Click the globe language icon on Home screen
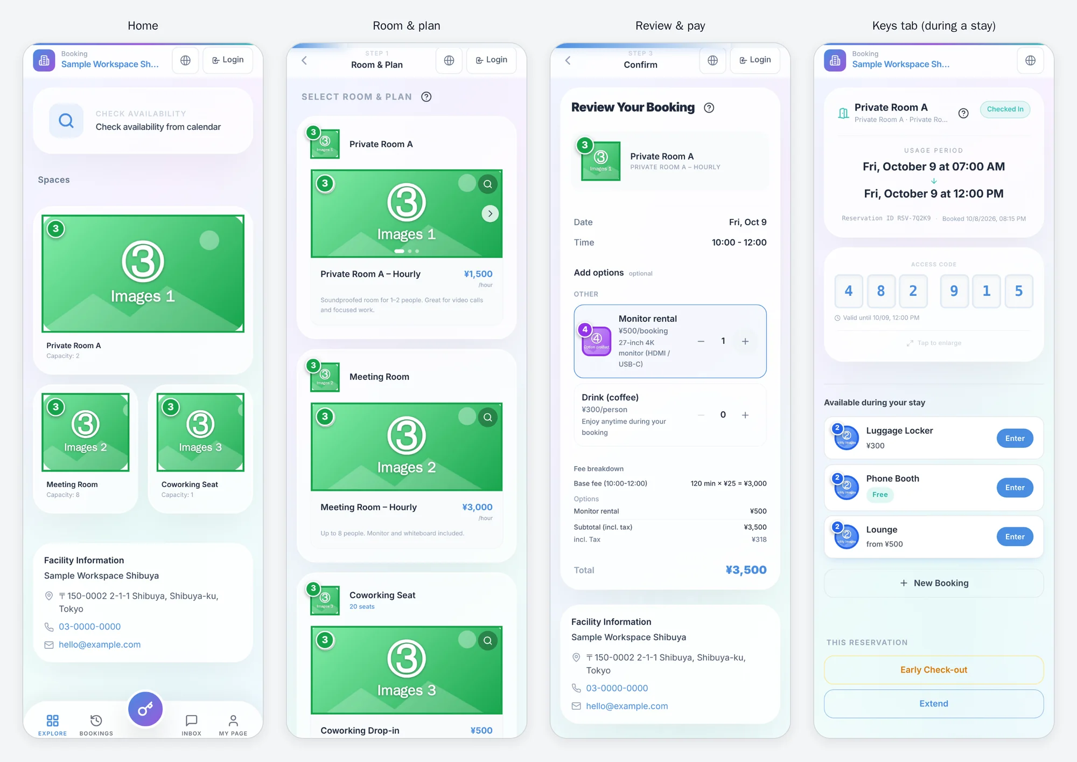Screen dimensions: 1077x762 185,60
